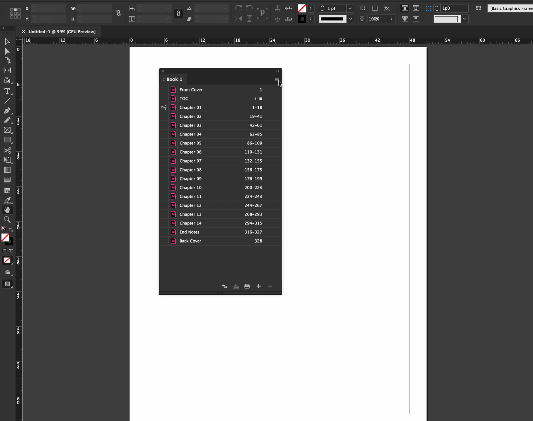The image size is (533, 421).
Task: Open the effects fx button
Action: [x=387, y=8]
